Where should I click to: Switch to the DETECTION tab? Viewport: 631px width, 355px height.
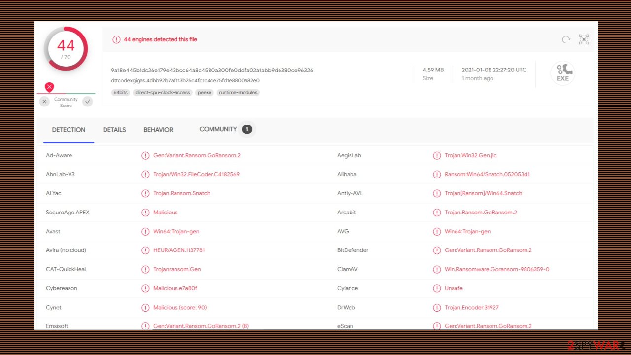(69, 130)
